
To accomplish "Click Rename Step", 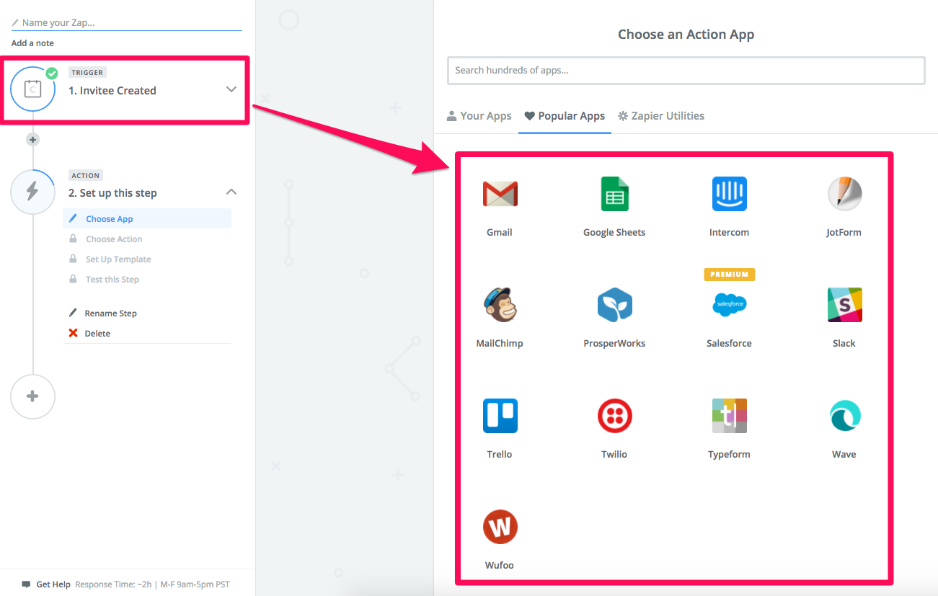I will click(x=110, y=313).
